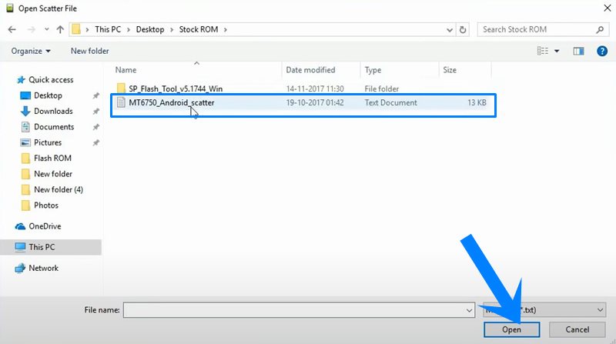Click the forward navigation arrow
616x344 pixels.
pos(32,29)
